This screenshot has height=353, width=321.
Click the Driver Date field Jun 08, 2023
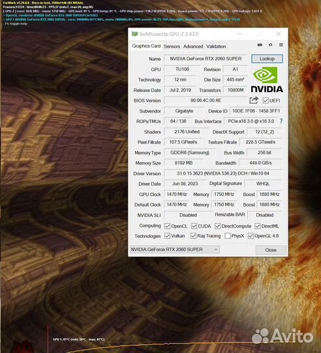(185, 184)
